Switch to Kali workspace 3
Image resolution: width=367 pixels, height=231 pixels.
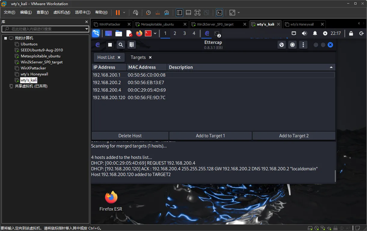tap(185, 33)
